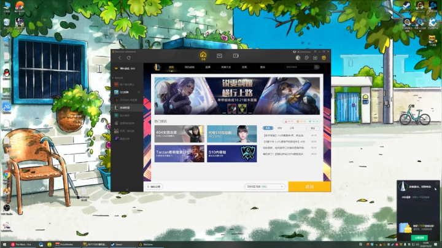The image size is (442, 248).
Task: Open the video icon in top bar
Action: point(236,56)
